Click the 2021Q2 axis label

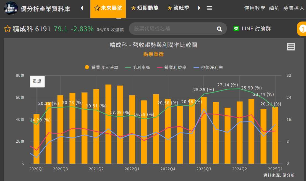point(96,169)
